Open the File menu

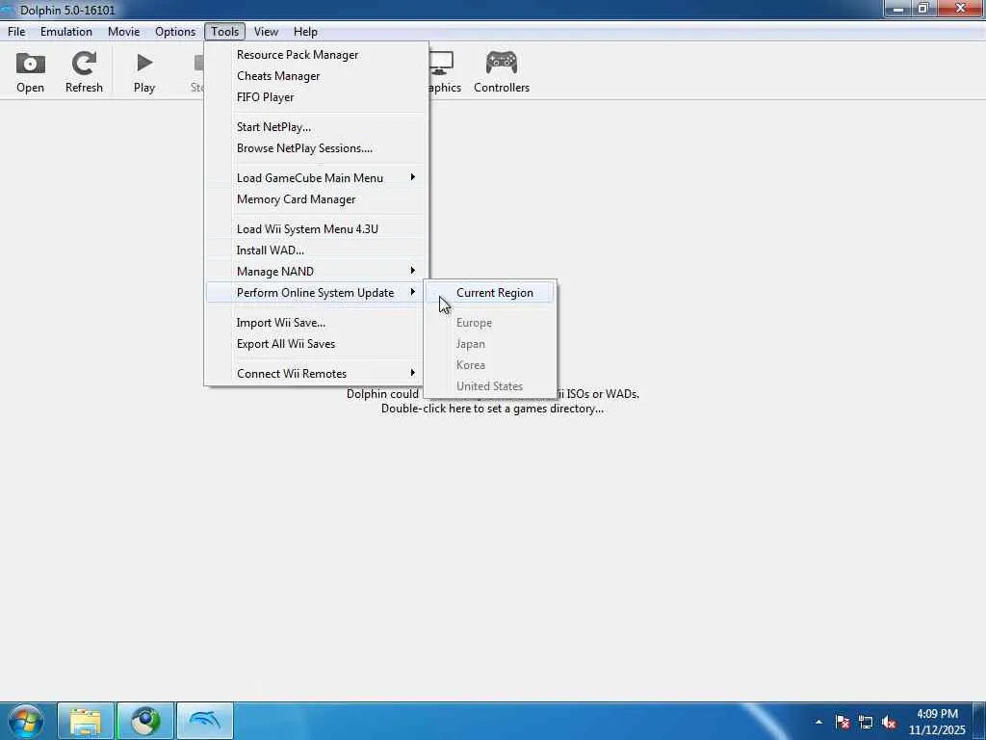(x=16, y=32)
